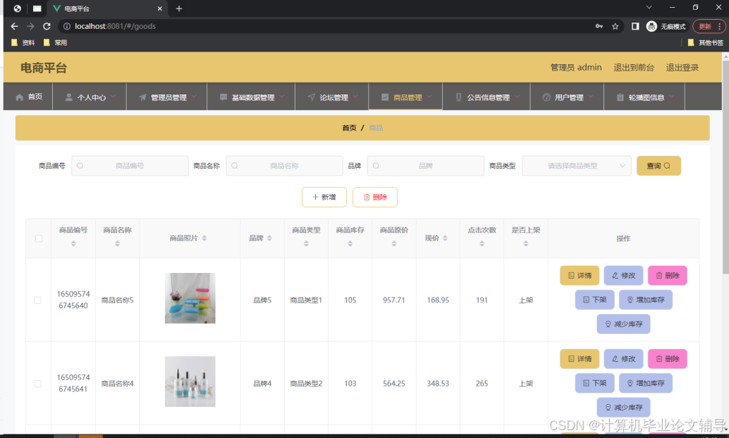The width and height of the screenshot is (729, 438).
Task: Close the 电商平台 browser tab
Action: [x=159, y=8]
